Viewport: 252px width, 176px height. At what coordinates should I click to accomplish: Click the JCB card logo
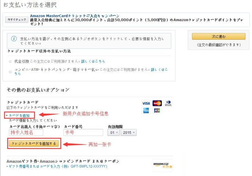157,110
